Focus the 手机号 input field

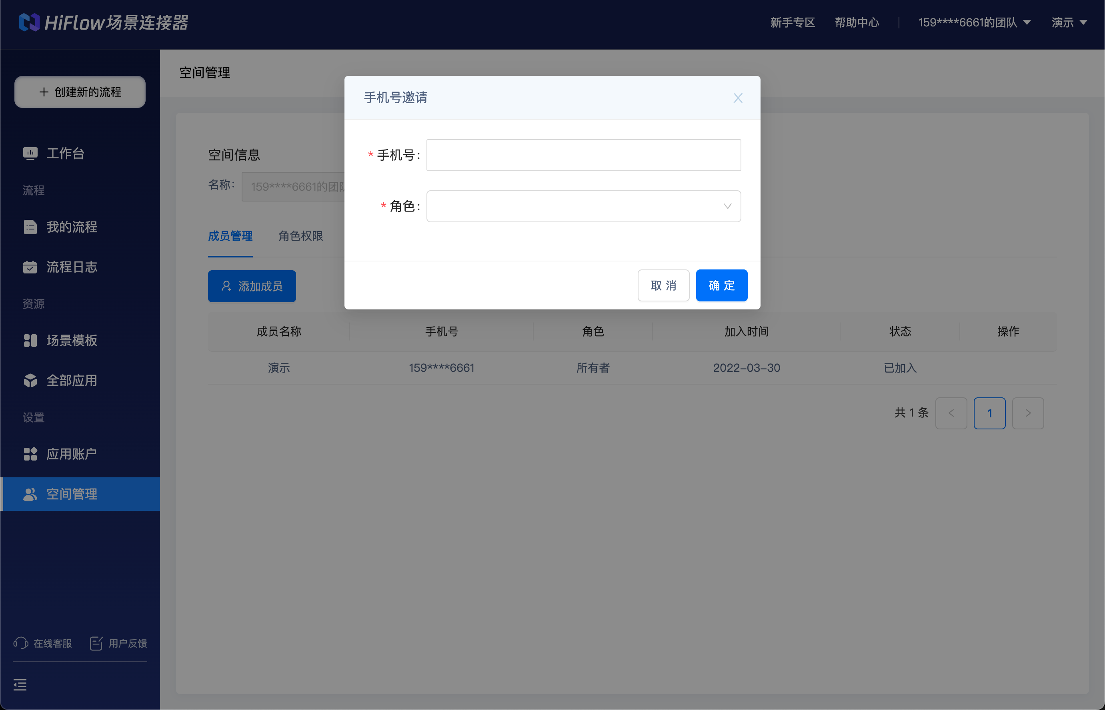tap(584, 155)
